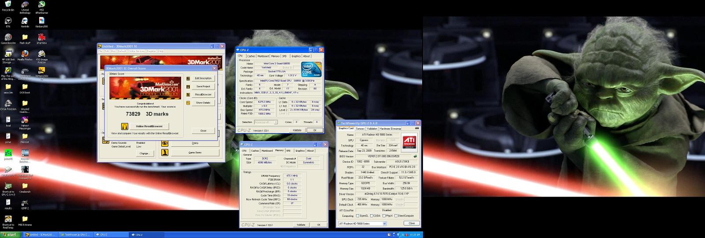The width and height of the screenshot is (705, 238).
Task: Open Processor #1 selection dropdown in CPU-Z
Action: point(266,122)
